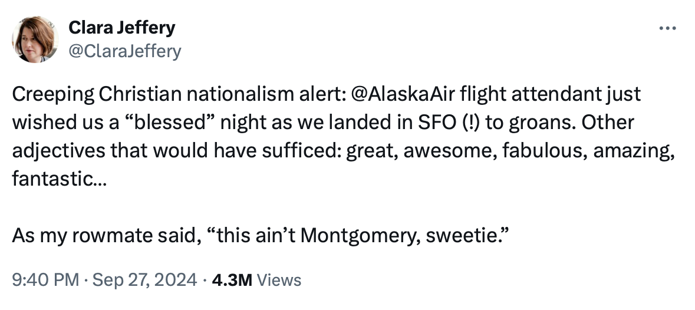Open the @AlaskaAir mention
Viewport: 695px width, 310px height.
coord(400,94)
